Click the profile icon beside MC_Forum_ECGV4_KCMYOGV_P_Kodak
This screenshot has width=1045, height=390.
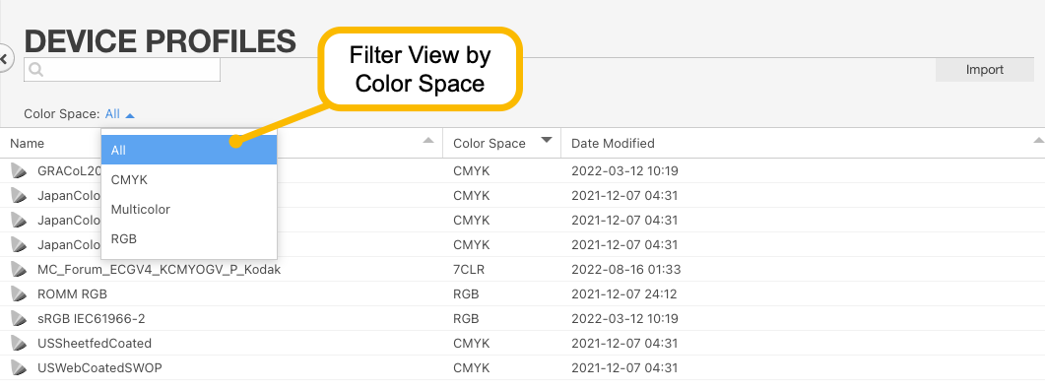(19, 269)
